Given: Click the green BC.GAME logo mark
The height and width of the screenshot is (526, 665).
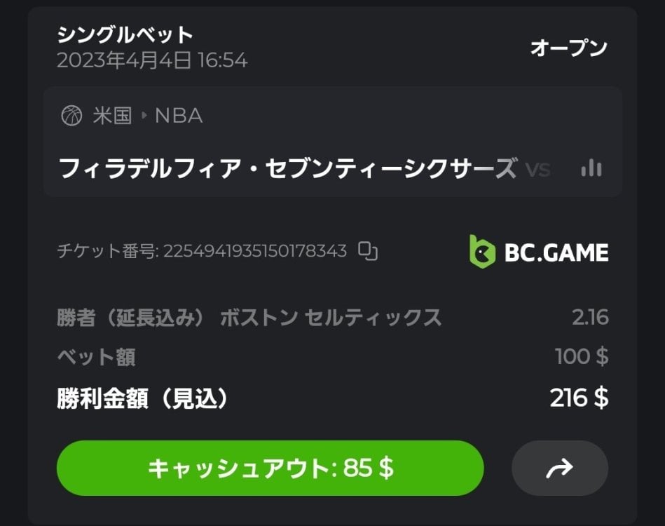Looking at the screenshot, I should [482, 251].
